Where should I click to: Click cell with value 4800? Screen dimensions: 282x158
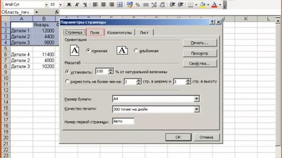pos(44,61)
